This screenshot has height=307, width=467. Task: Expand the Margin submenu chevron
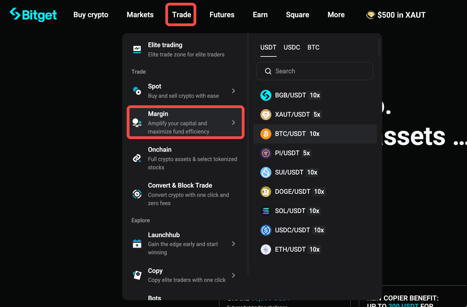pyautogui.click(x=234, y=122)
